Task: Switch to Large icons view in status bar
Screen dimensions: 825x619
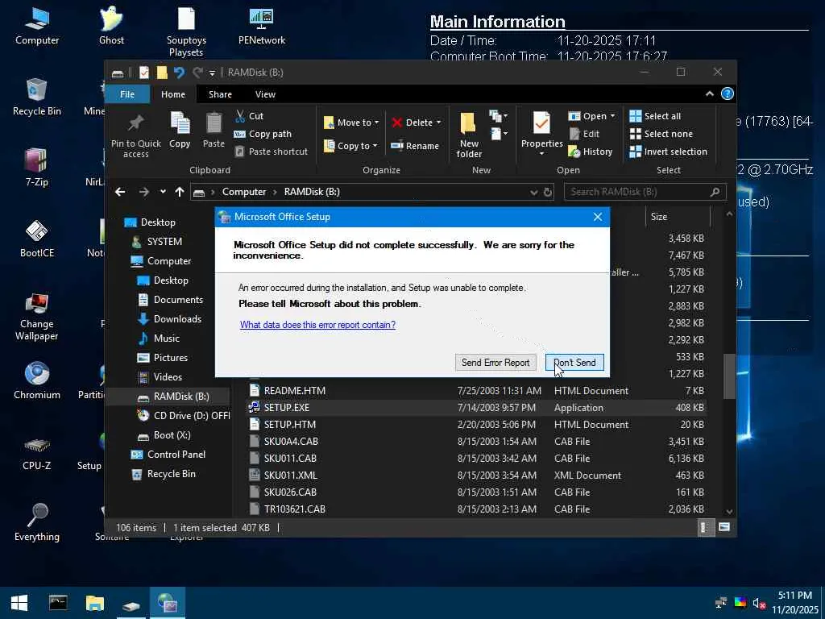Action: click(x=724, y=527)
